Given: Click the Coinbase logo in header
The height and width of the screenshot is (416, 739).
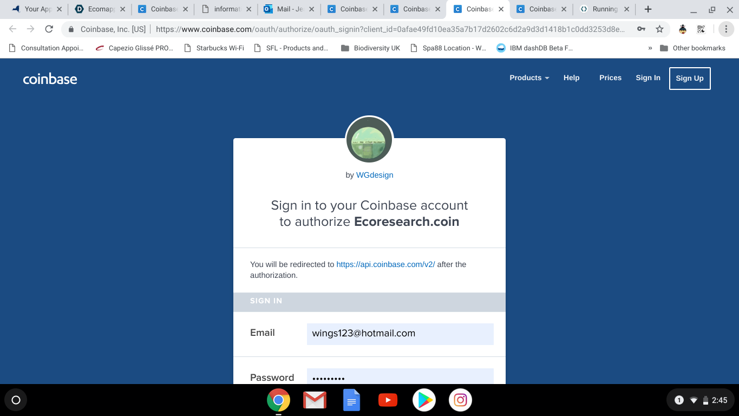Looking at the screenshot, I should click(50, 79).
